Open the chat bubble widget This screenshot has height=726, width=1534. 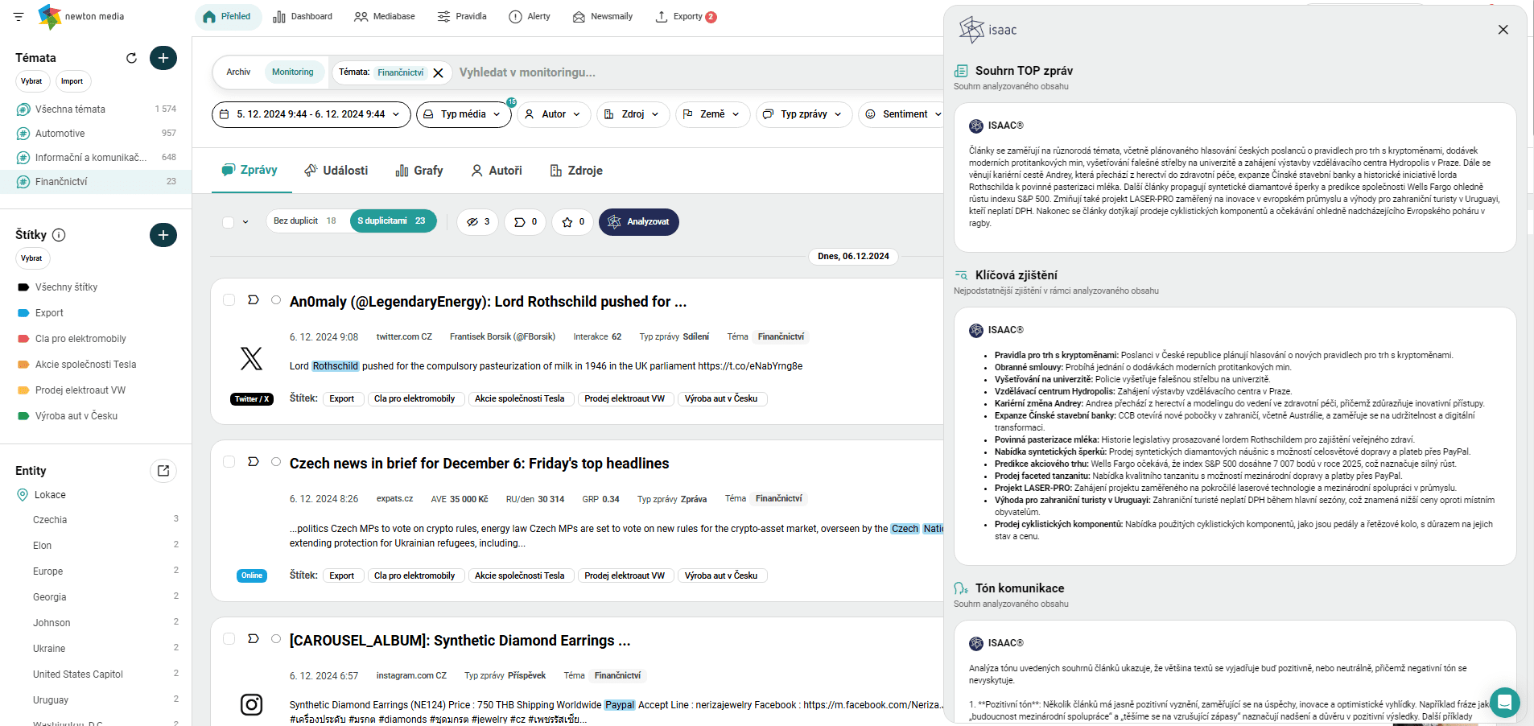tap(1504, 703)
